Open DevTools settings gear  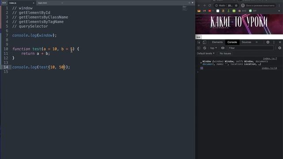point(268,42)
